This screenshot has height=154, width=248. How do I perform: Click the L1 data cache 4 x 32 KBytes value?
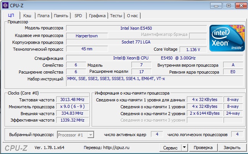tap(205, 99)
